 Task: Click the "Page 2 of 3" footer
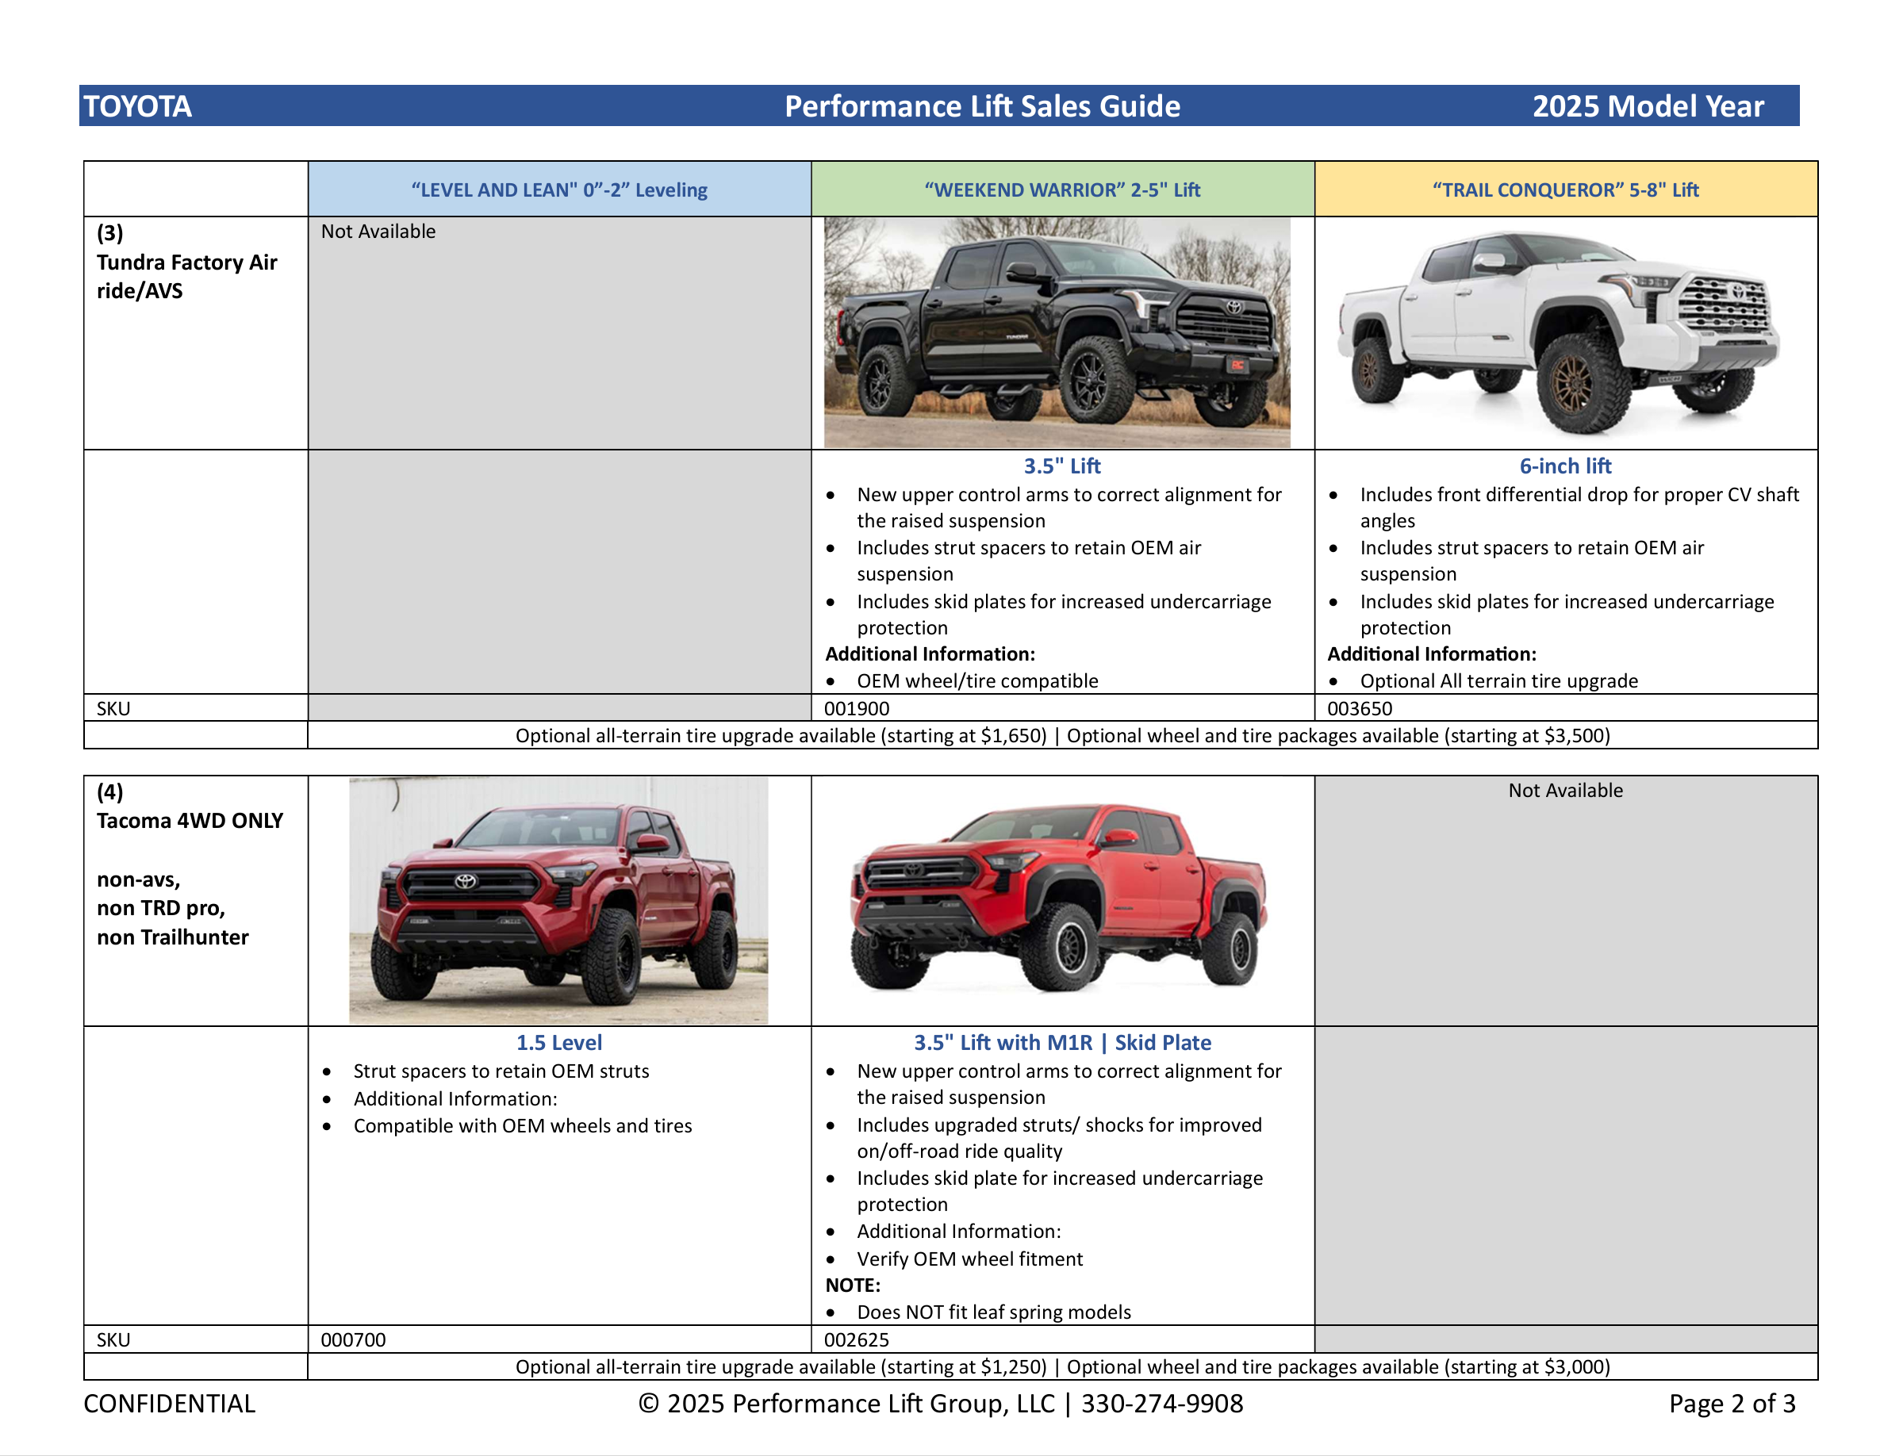click(x=1732, y=1404)
